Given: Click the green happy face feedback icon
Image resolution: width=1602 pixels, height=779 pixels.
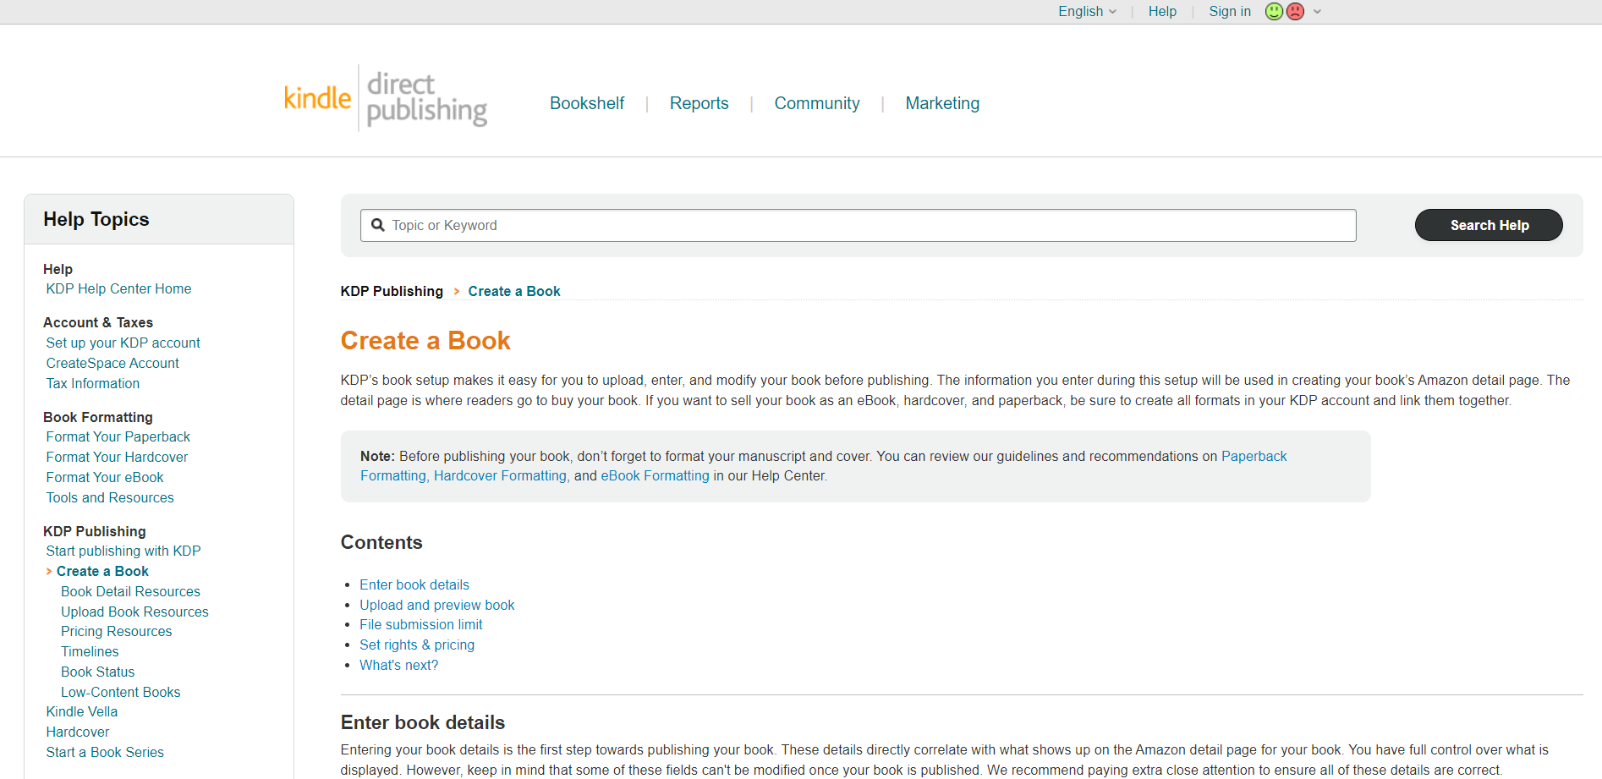Looking at the screenshot, I should click(1274, 11).
